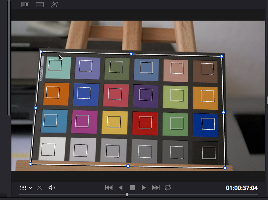Click the bottom-left corner handle of chart overlay
268x200 pixels.
[31, 164]
